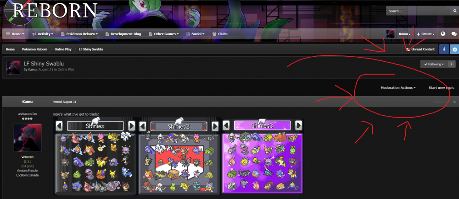The width and height of the screenshot is (459, 199).
Task: Click the topic author avatar near title
Action: (13, 67)
